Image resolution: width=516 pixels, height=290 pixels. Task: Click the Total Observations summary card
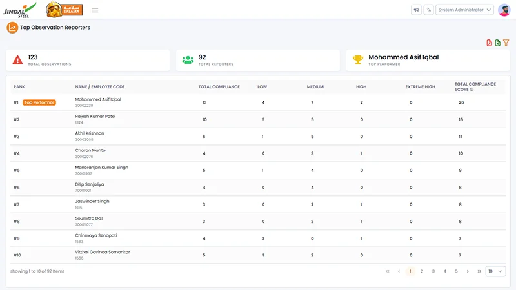coord(88,60)
